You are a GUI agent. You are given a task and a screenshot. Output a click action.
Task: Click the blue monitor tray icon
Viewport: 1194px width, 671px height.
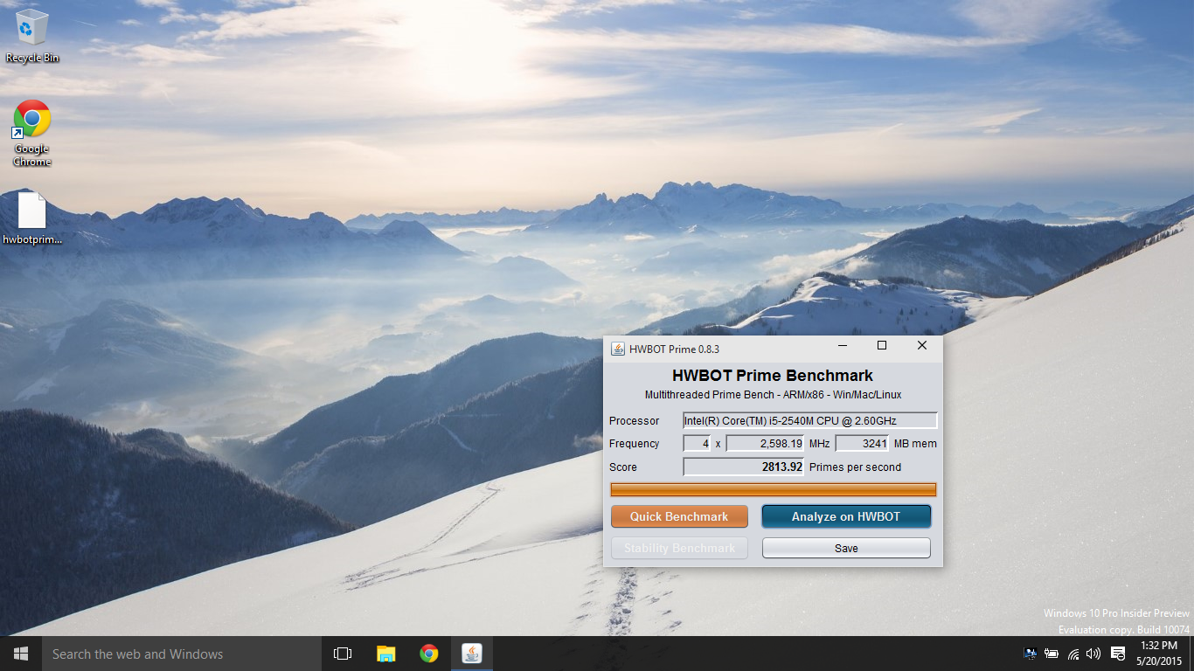tap(1031, 654)
